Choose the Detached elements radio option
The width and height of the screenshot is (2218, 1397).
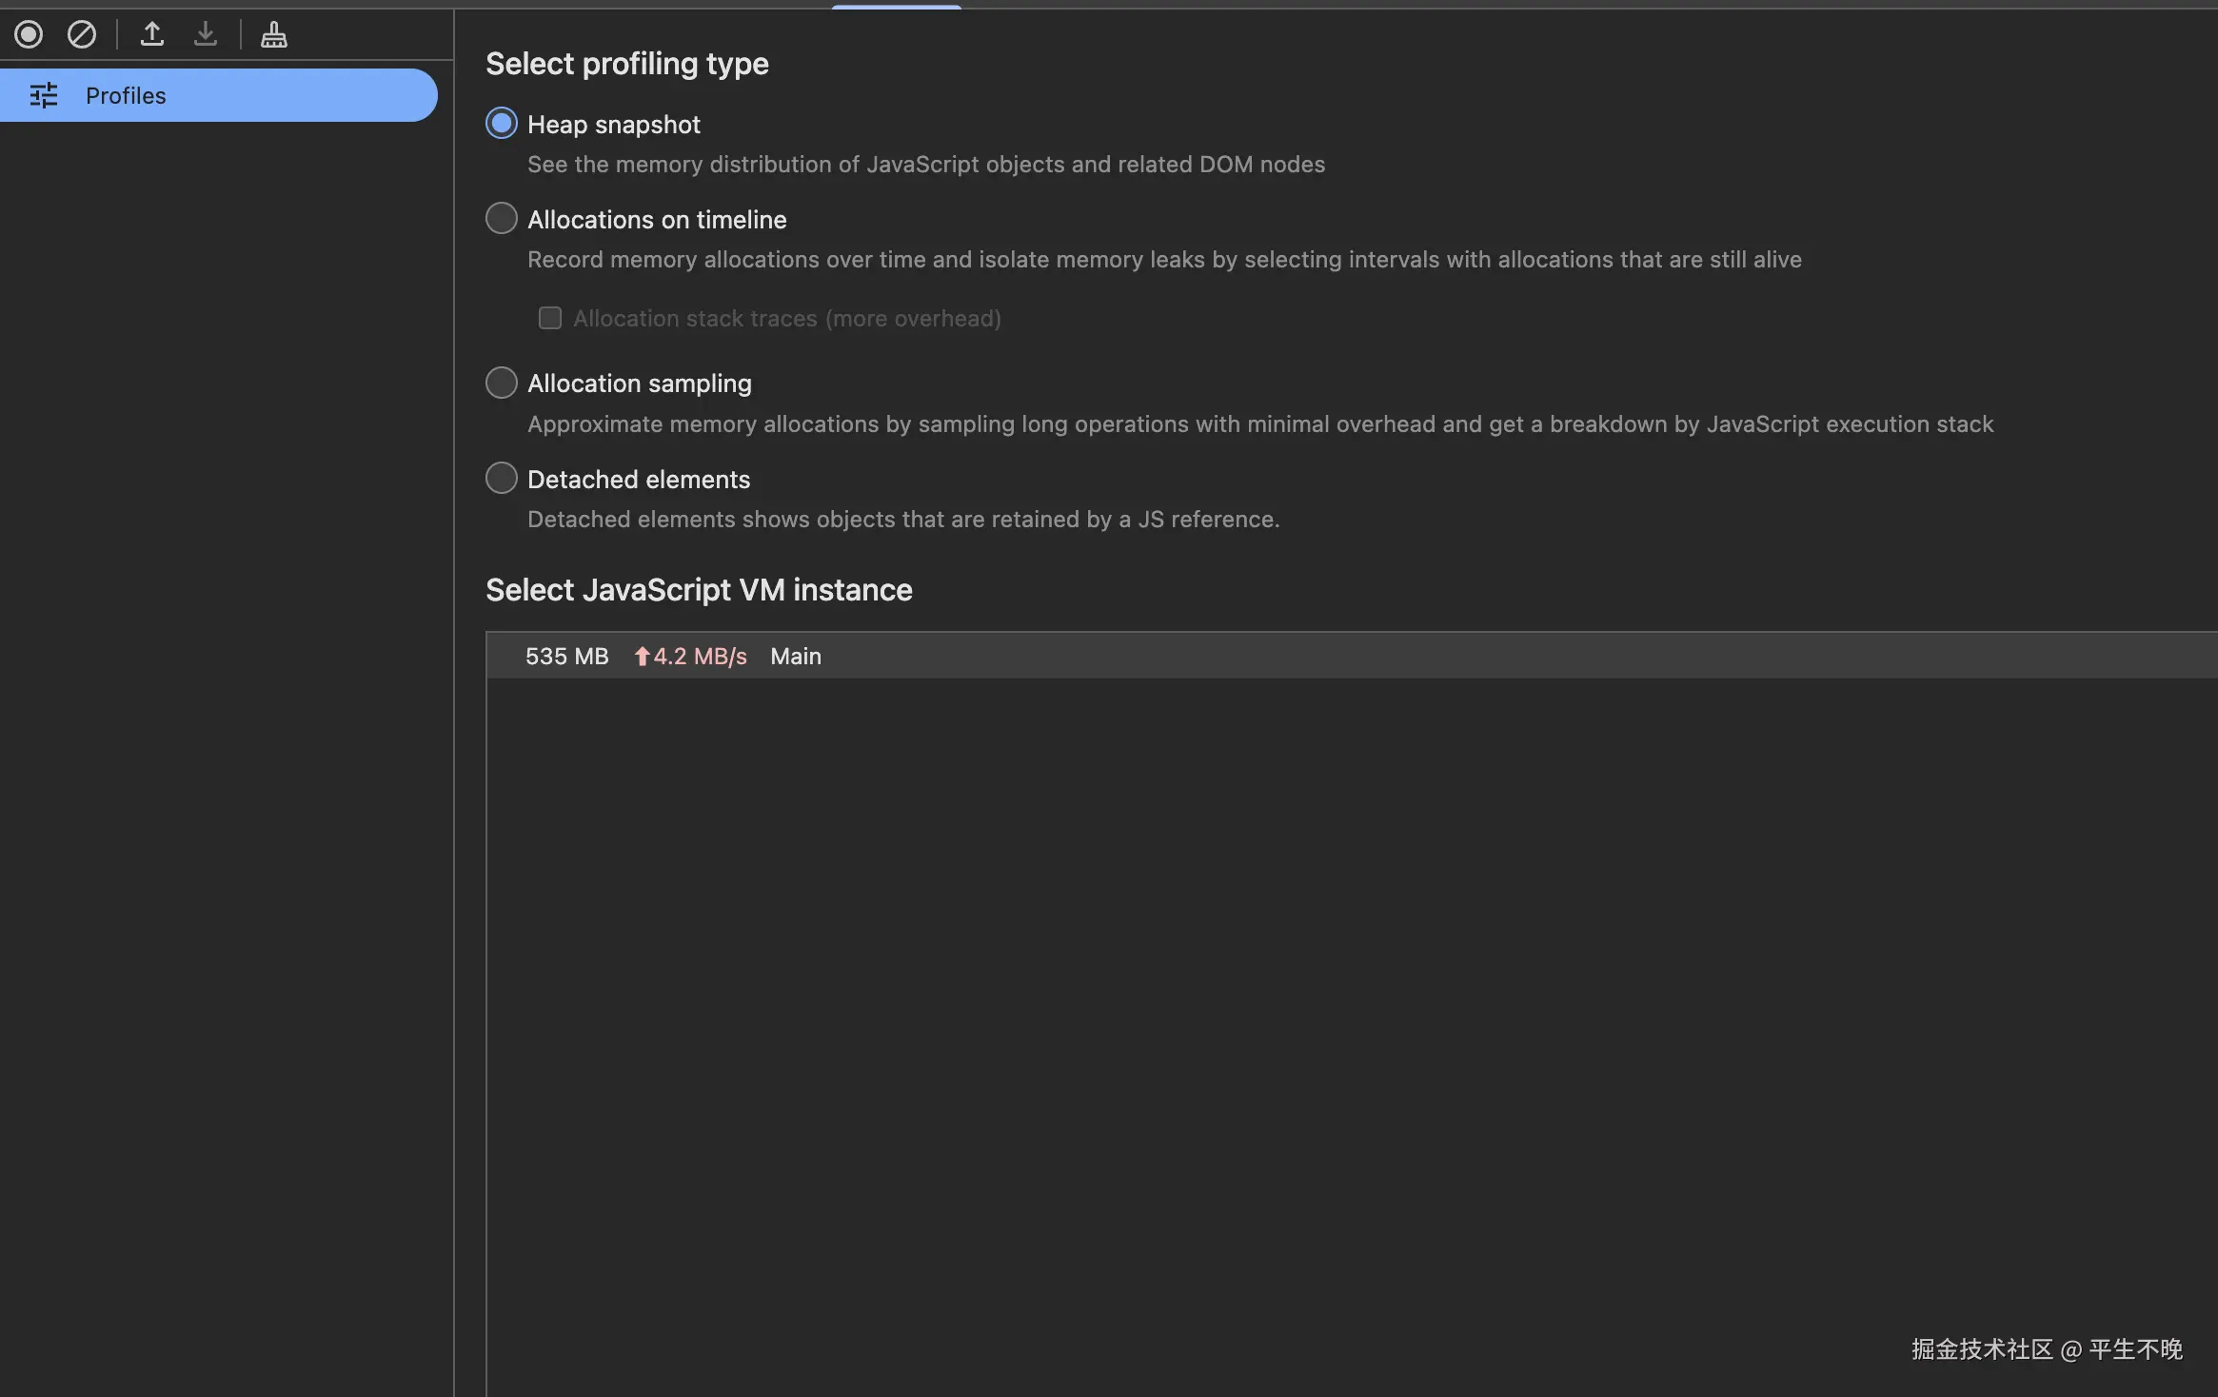502,478
